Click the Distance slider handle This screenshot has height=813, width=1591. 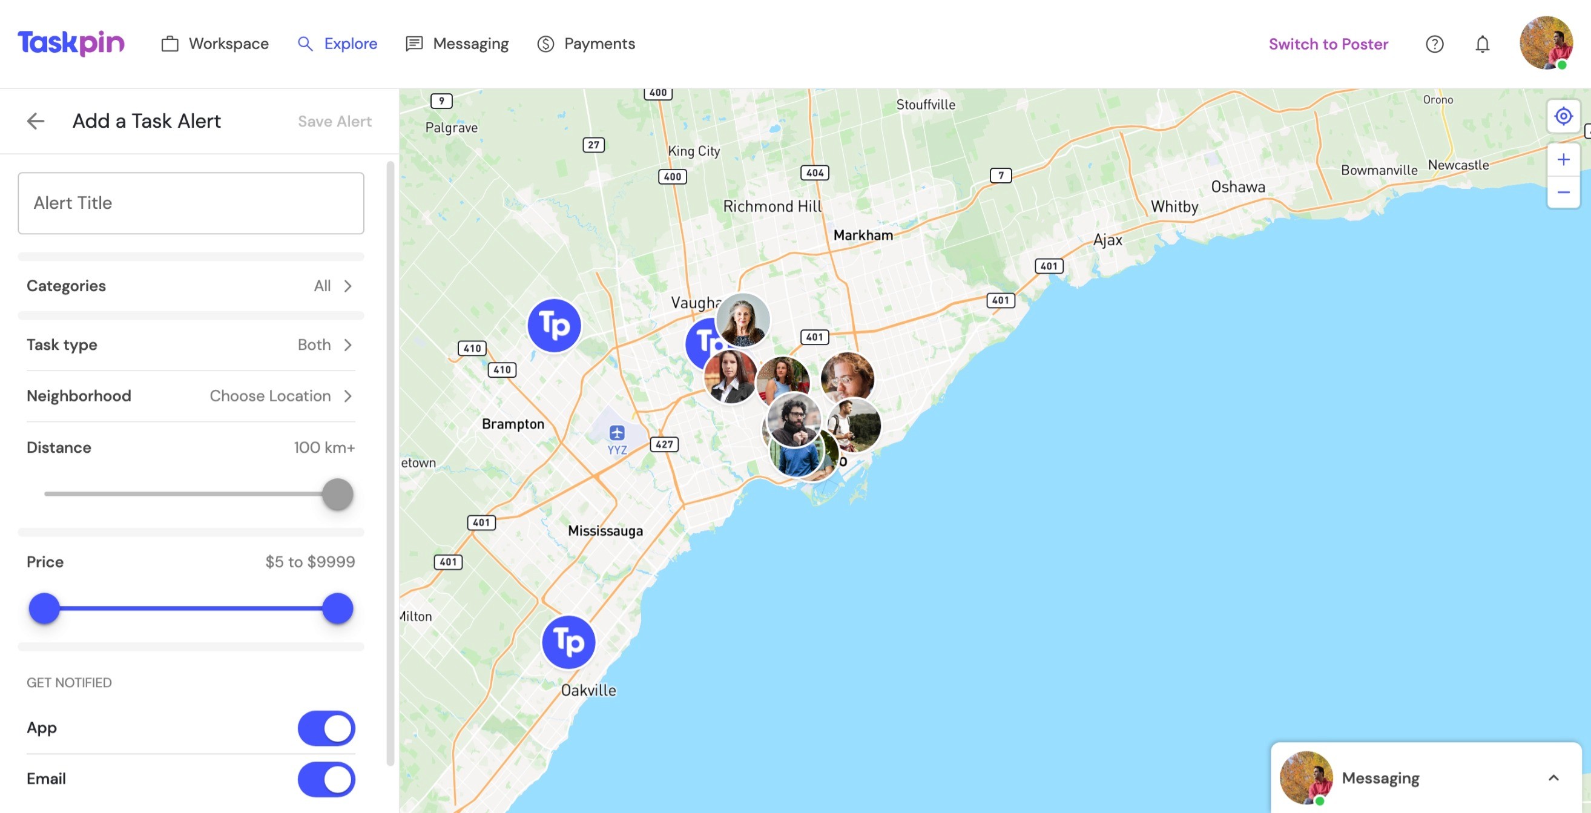click(x=337, y=494)
